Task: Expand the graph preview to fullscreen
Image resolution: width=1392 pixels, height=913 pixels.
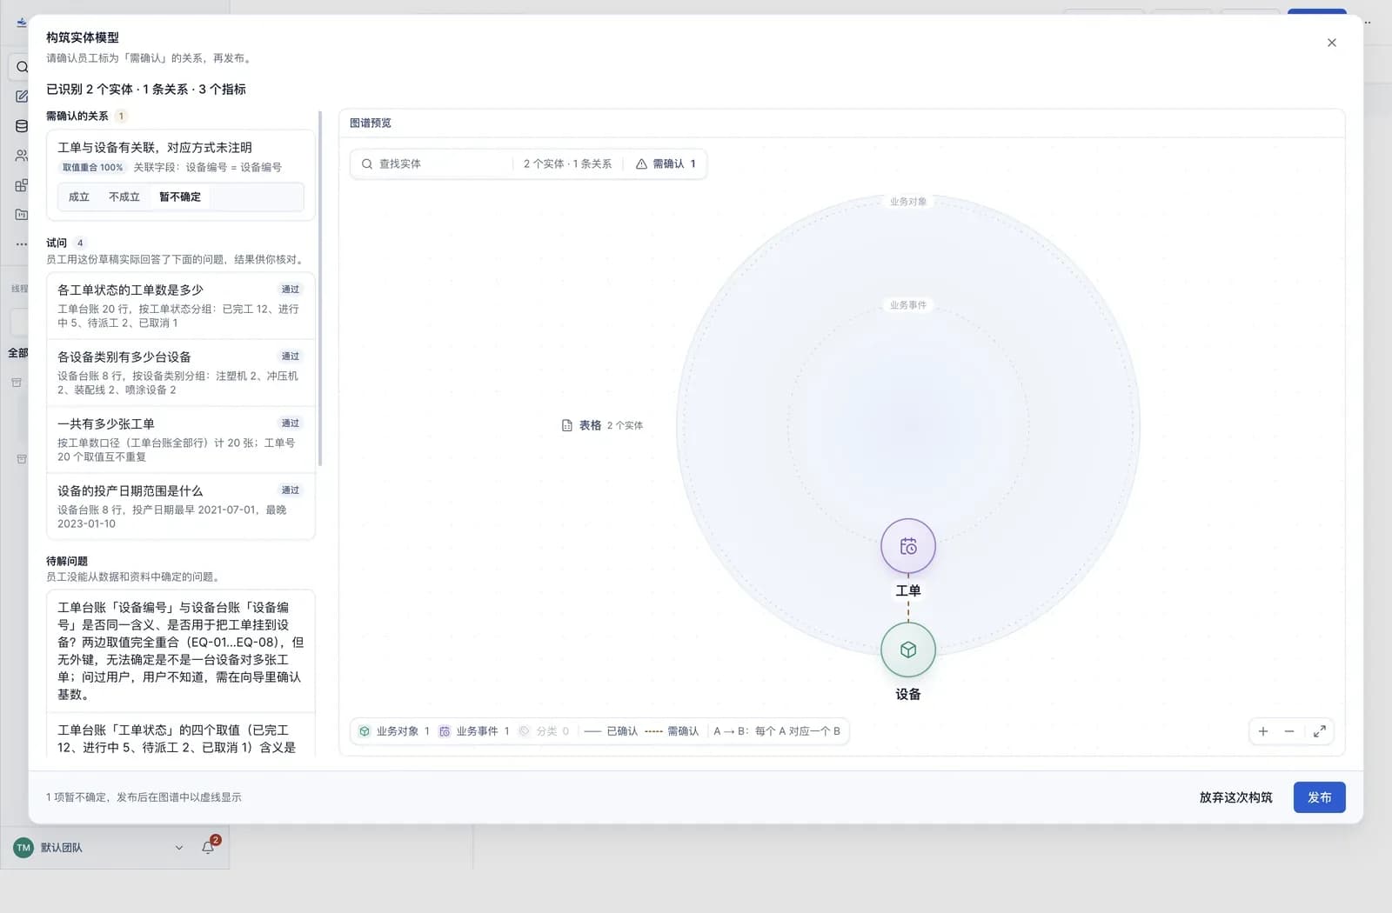Action: point(1320,731)
